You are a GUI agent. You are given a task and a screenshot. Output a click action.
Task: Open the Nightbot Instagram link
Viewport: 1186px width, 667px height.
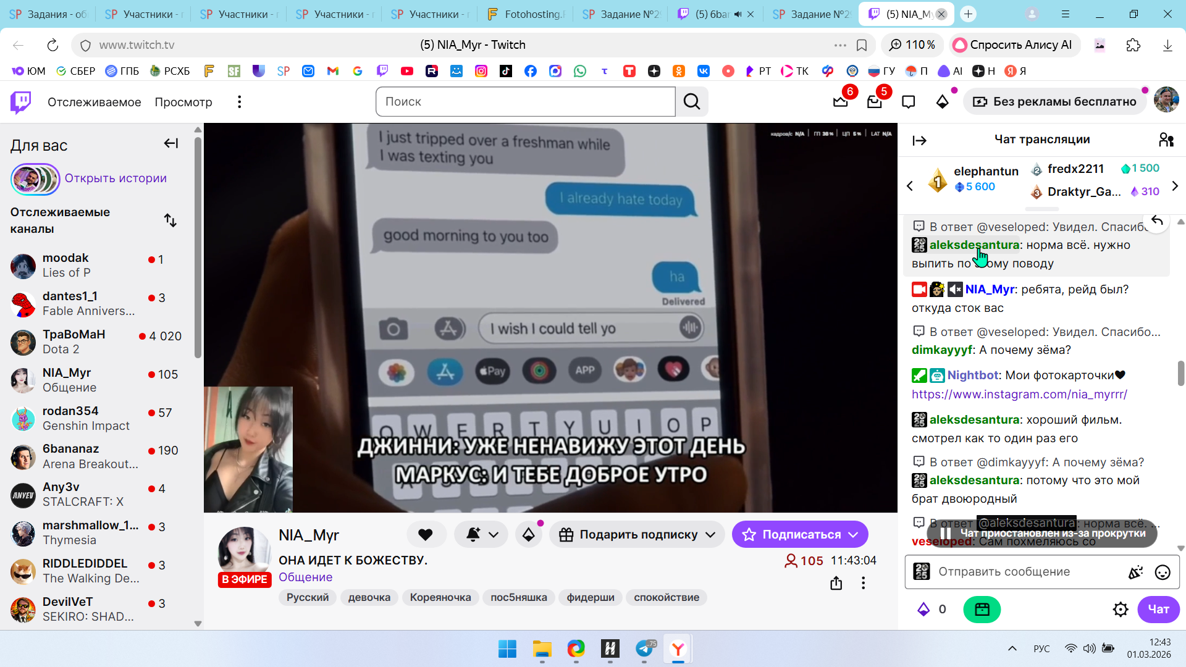coord(1019,394)
